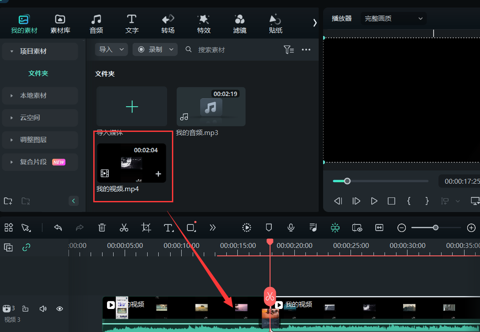The width and height of the screenshot is (480, 332).
Task: Select the 我的音频.mp3 thumbnail
Action: 211,107
